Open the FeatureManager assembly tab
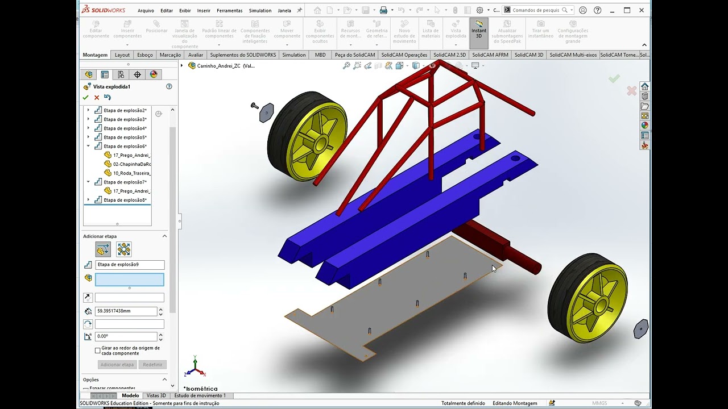This screenshot has height=409, width=728. pyautogui.click(x=89, y=74)
